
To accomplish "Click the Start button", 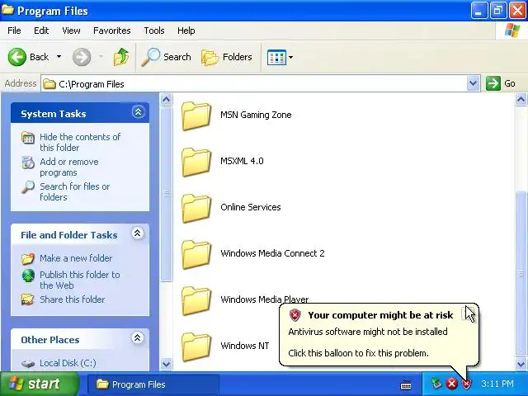I will coord(40,384).
